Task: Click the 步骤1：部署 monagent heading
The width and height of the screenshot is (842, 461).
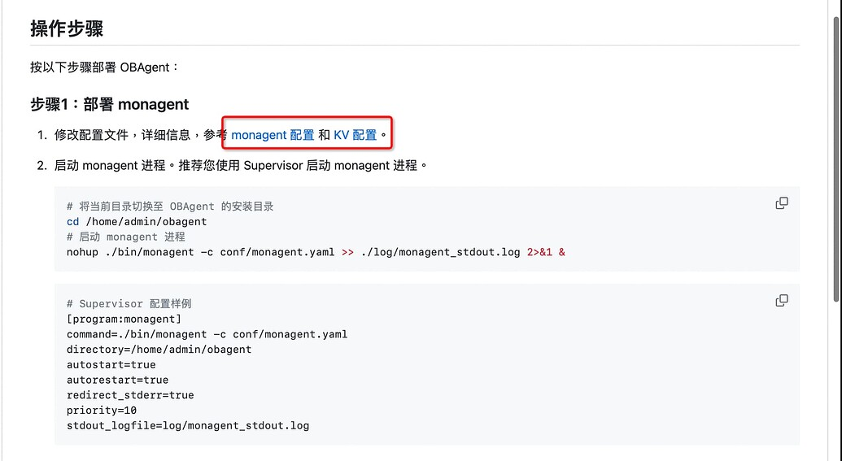Action: tap(110, 104)
